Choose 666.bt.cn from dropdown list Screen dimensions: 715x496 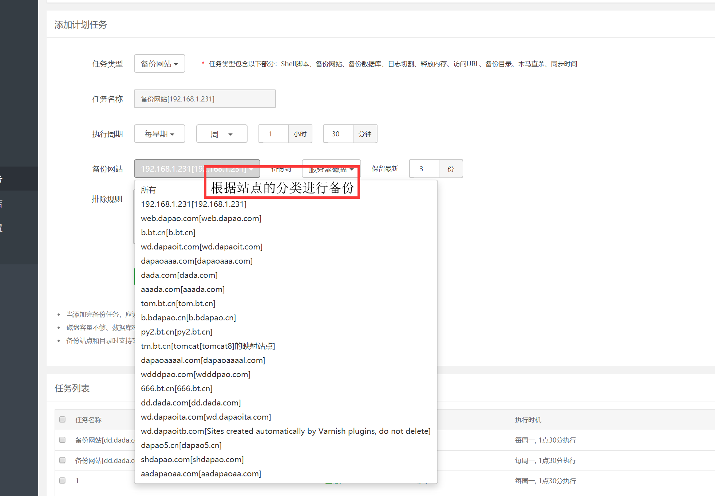pos(177,388)
